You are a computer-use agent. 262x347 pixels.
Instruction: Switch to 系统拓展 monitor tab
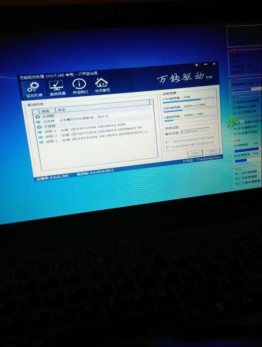pyautogui.click(x=57, y=88)
